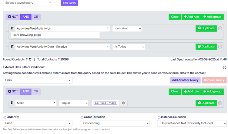Remove the WebActivity Url rule

220,28
